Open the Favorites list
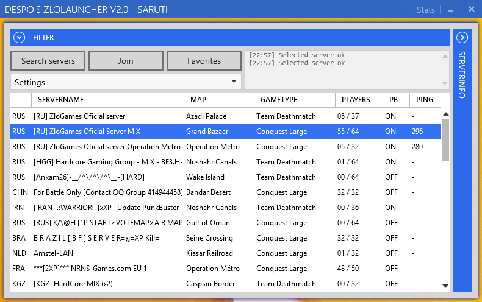 point(204,61)
